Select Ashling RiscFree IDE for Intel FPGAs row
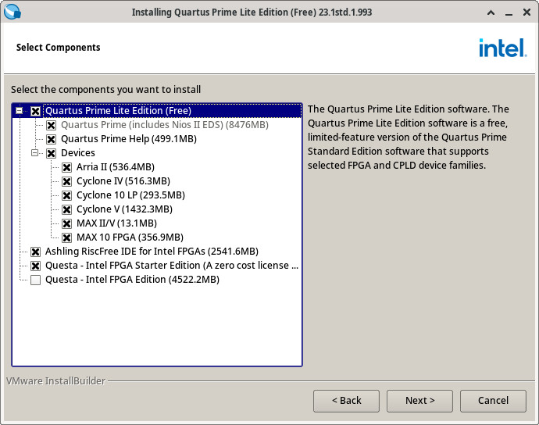The width and height of the screenshot is (539, 425). tap(152, 252)
